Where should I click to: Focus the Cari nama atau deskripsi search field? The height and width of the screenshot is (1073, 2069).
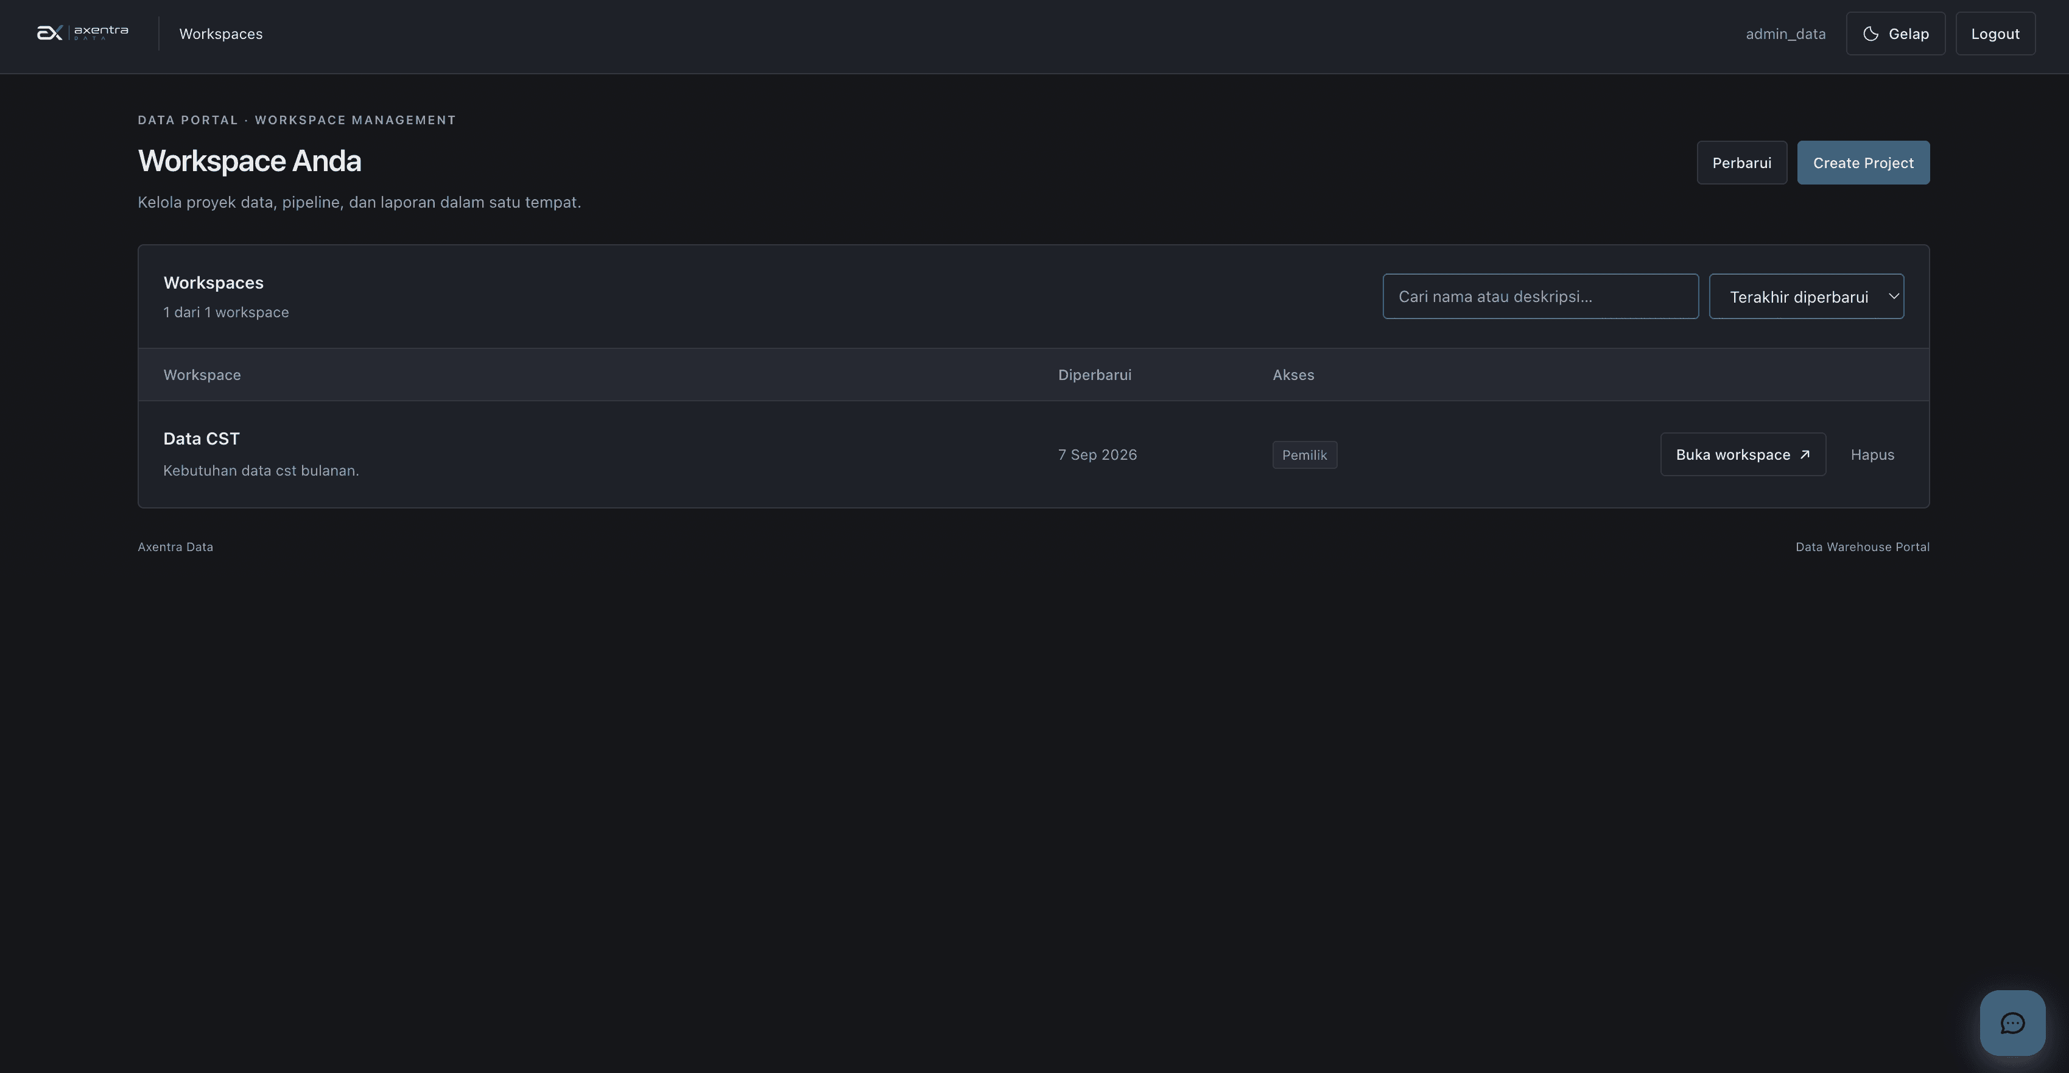[1540, 297]
